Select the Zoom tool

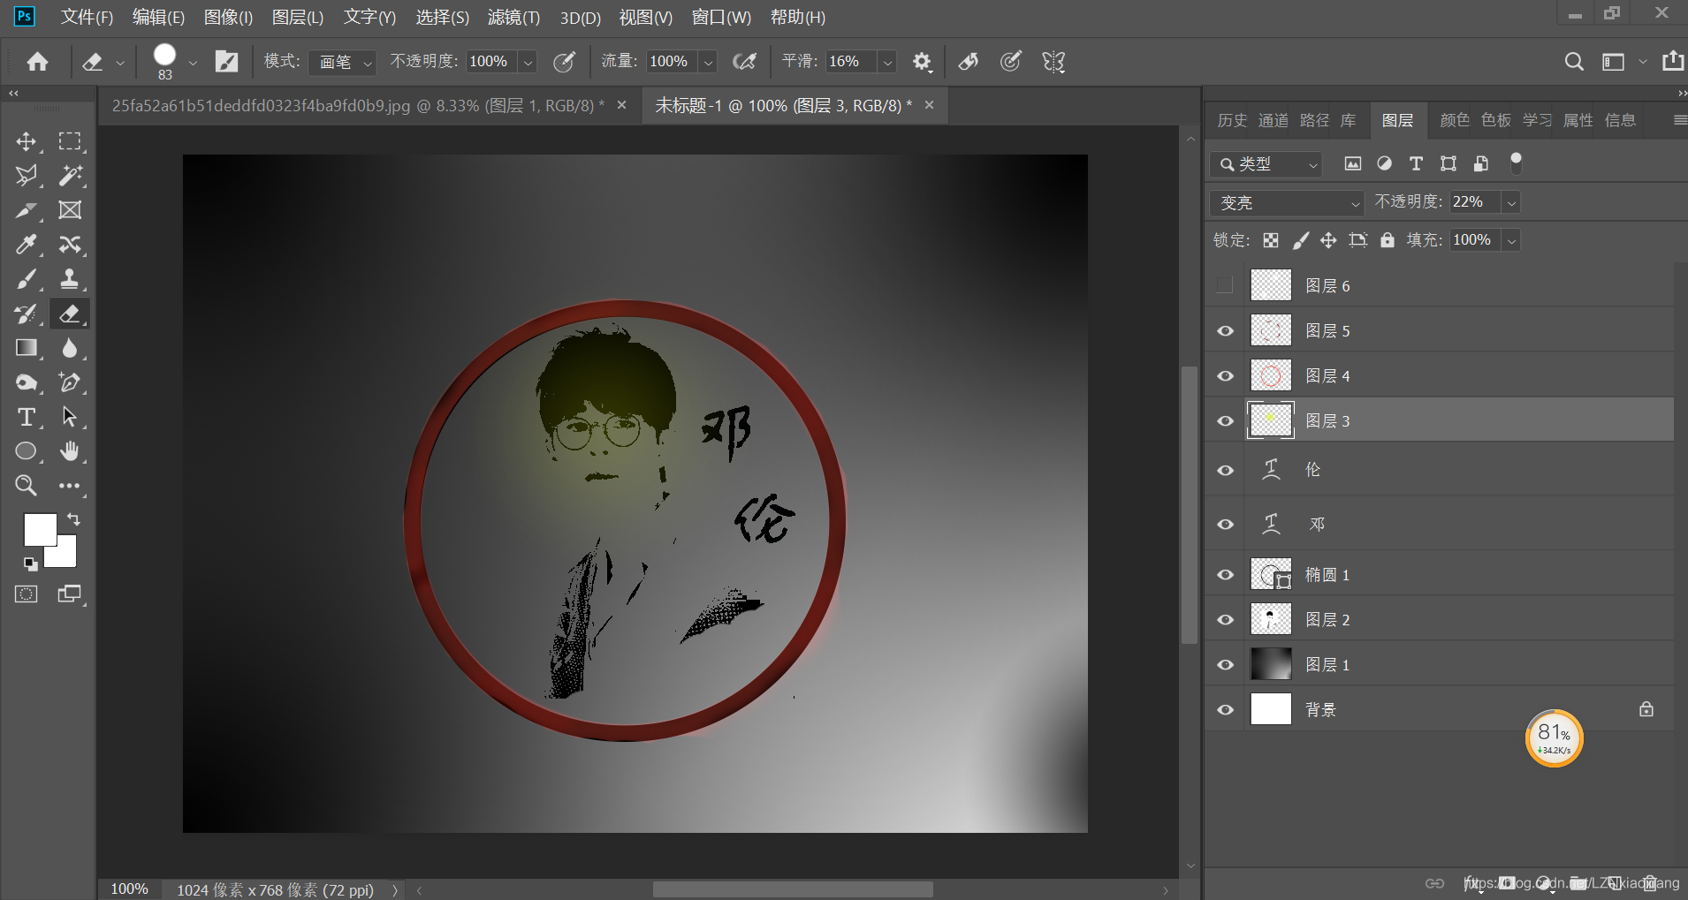point(27,485)
